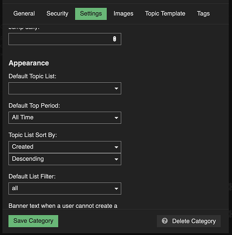Image resolution: width=232 pixels, height=235 pixels.
Task: Click the Appearance section heading
Action: click(29, 63)
